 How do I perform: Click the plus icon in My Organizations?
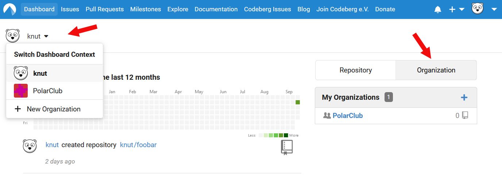tap(464, 97)
